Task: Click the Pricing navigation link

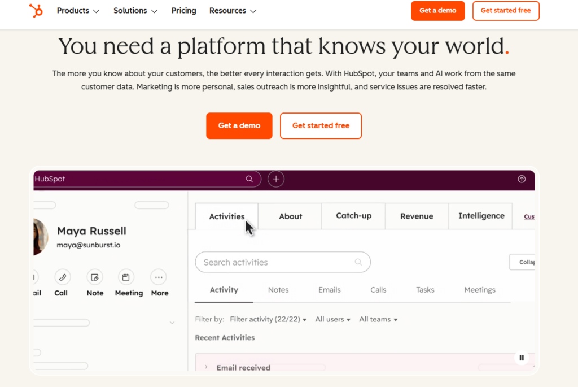Action: pyautogui.click(x=183, y=11)
